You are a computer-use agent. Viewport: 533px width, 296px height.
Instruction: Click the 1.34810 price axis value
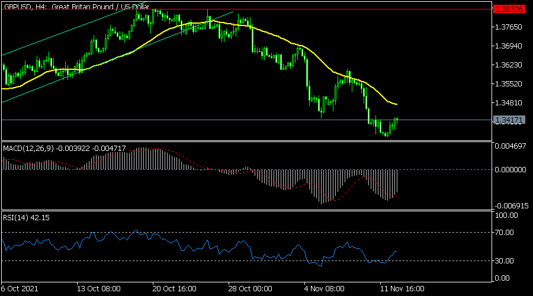509,102
